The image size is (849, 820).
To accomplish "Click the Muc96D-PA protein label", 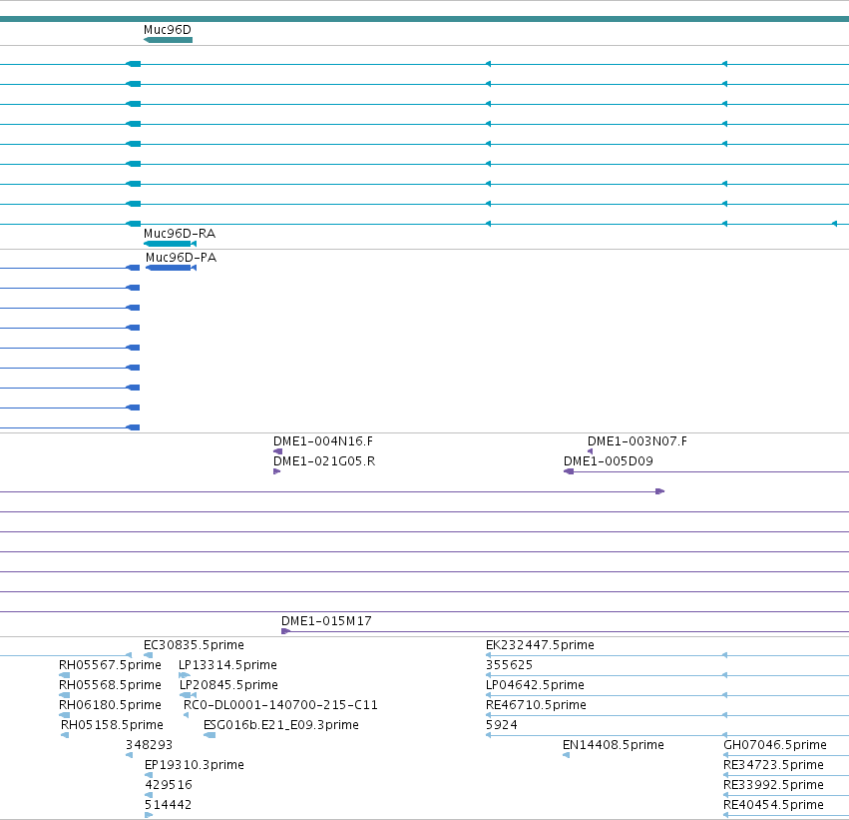I will point(181,258).
